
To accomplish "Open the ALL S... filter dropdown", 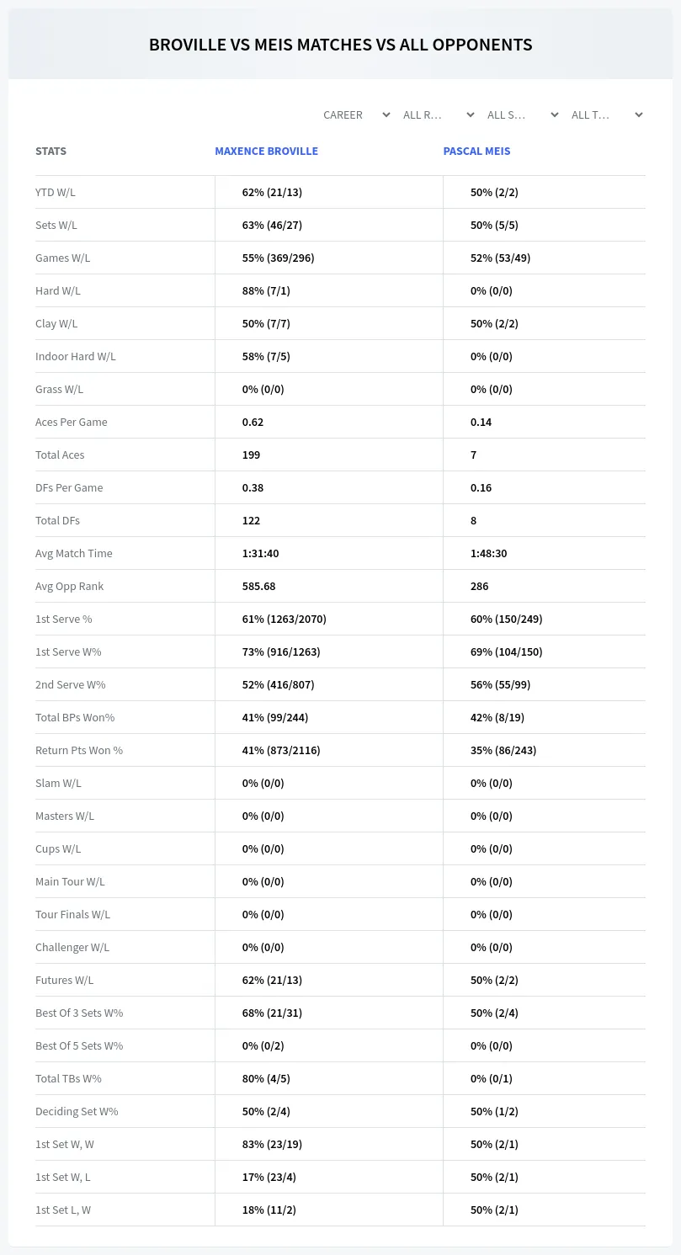I will 522,114.
